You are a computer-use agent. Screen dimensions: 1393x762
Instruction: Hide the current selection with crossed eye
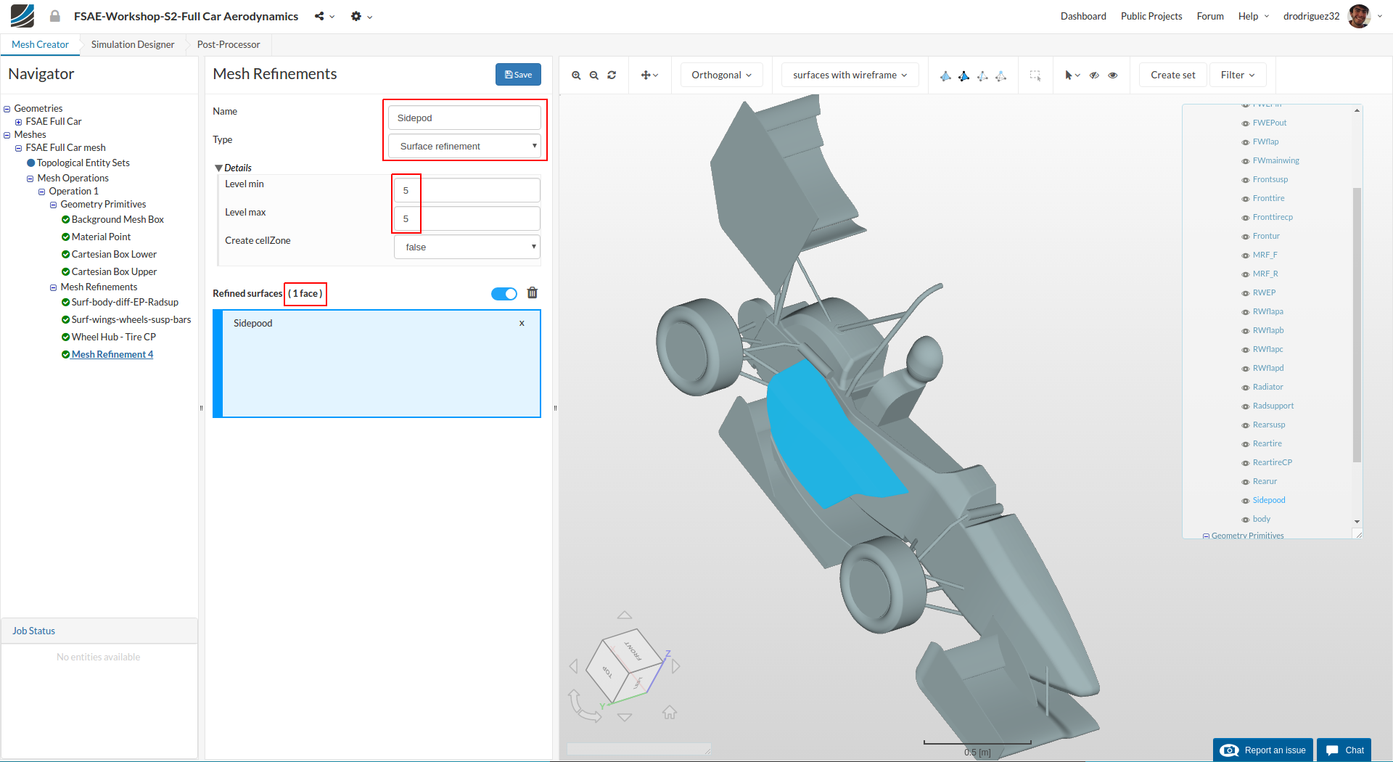(1094, 75)
